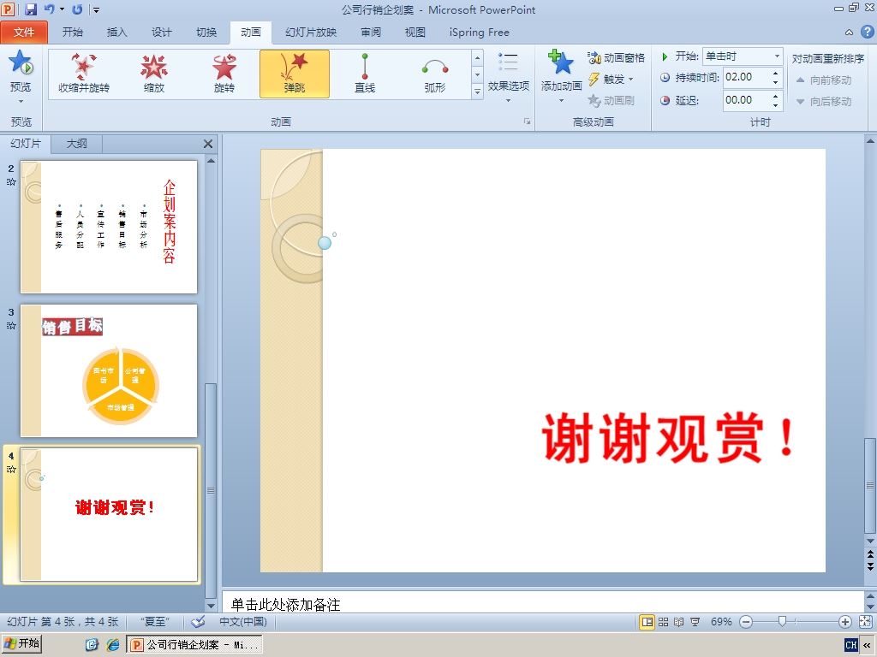
Task: Open the Start (开始) timing dropdown
Action: click(777, 56)
